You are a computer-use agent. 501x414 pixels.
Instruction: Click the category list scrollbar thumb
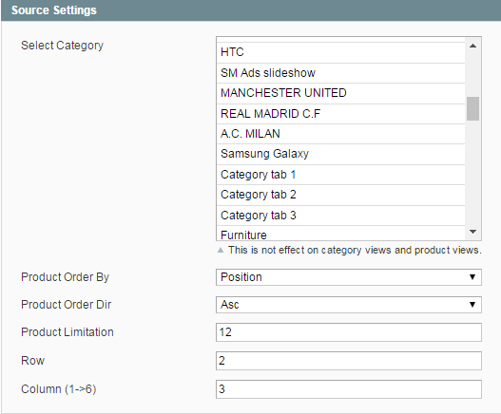[x=472, y=108]
